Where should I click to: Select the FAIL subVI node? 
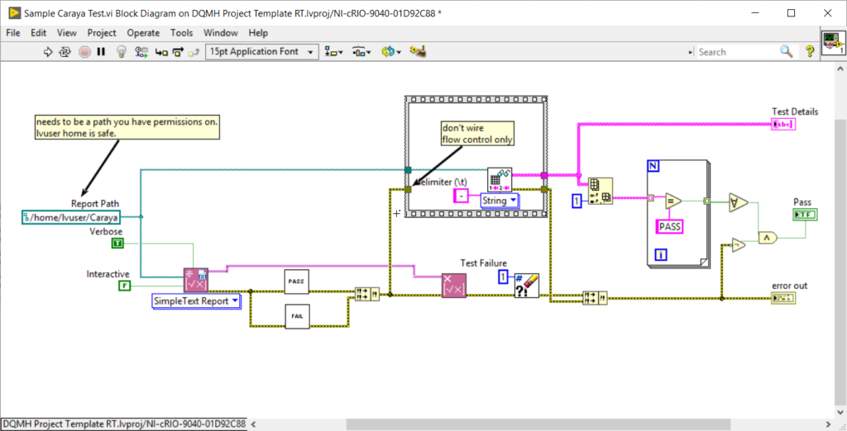click(x=297, y=316)
